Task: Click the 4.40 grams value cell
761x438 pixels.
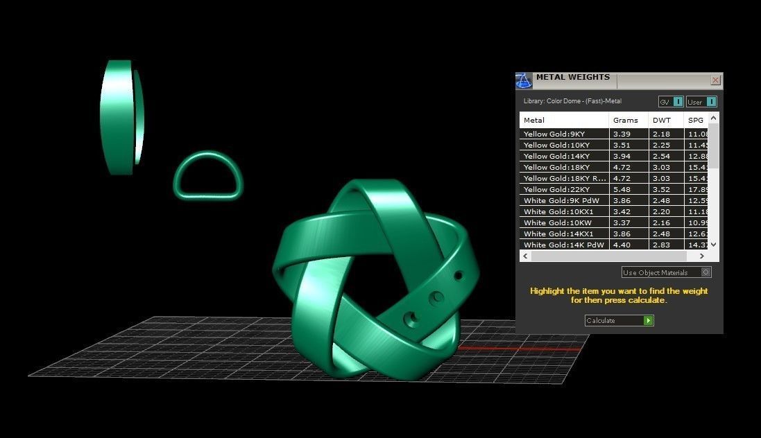Action: (x=629, y=245)
